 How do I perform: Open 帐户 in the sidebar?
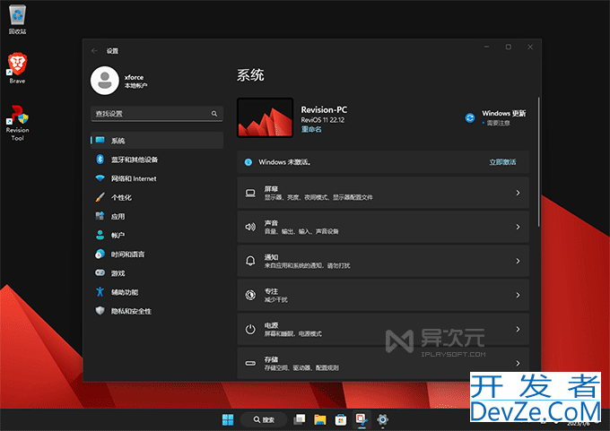[x=157, y=235]
